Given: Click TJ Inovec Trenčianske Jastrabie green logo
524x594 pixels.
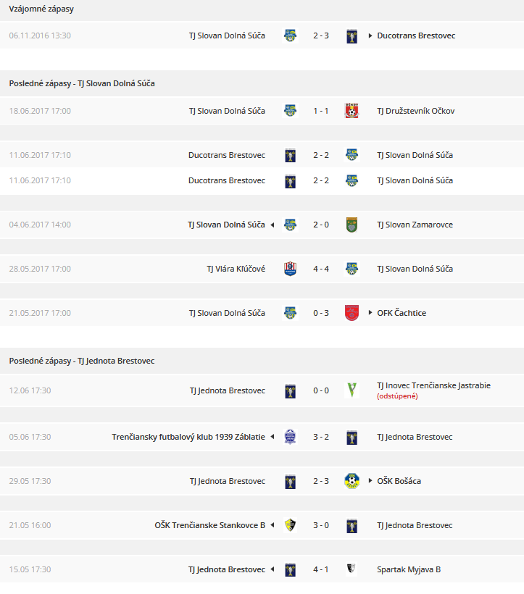Looking at the screenshot, I should (x=352, y=390).
